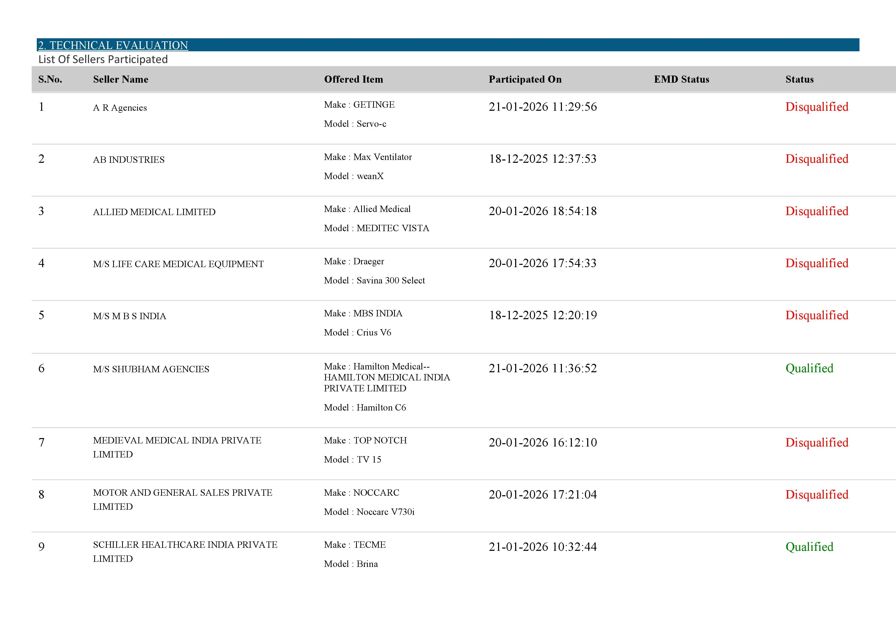
Task: Click the timestamp '20-01-2026 17:21:04'
Action: click(543, 495)
